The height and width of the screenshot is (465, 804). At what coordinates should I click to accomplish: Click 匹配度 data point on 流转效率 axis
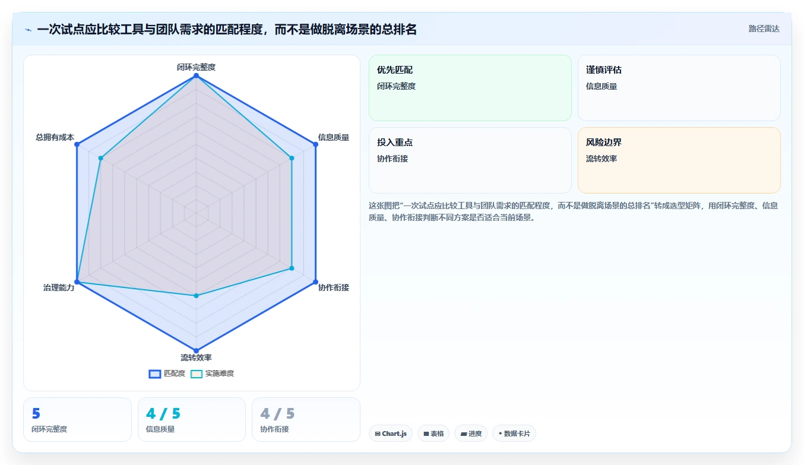coord(196,350)
